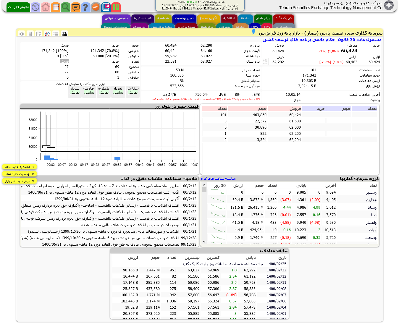Open the شناسه tab
Viewport: 399px width, 324px height.
163,19
